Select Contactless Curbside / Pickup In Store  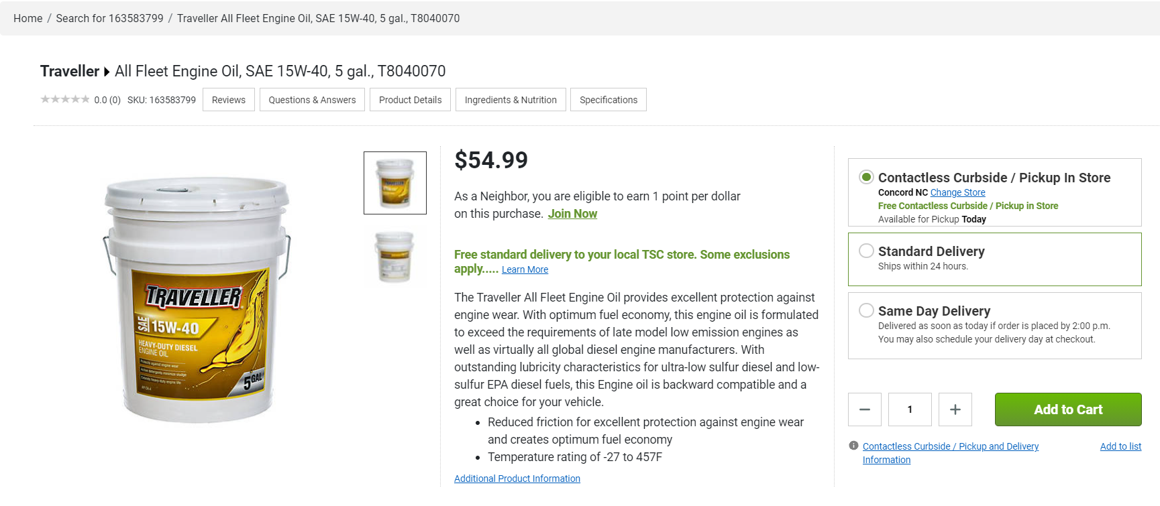pos(866,176)
